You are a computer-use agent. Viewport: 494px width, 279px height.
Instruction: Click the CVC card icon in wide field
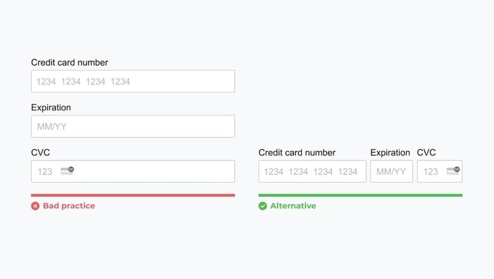(x=67, y=171)
